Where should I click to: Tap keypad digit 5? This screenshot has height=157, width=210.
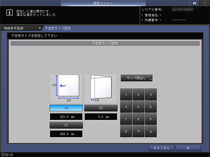(x=138, y=107)
